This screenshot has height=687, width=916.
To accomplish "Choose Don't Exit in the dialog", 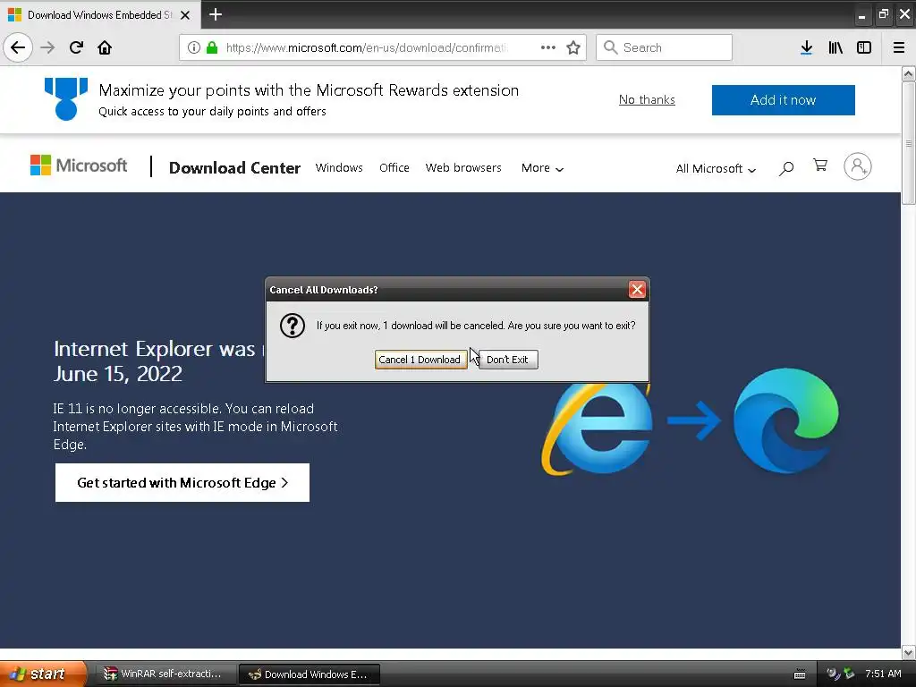I will (508, 360).
